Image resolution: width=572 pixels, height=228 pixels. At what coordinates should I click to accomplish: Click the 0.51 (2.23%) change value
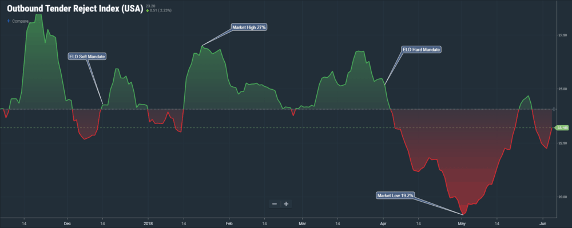pyautogui.click(x=161, y=10)
